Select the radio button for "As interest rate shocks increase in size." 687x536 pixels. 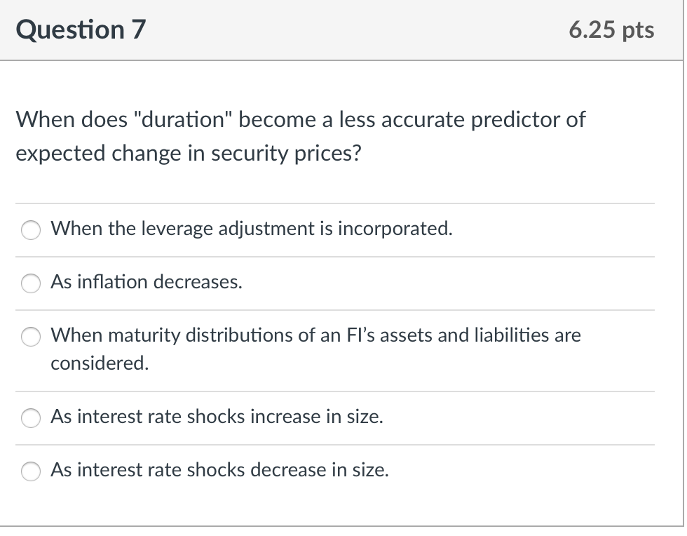30,418
